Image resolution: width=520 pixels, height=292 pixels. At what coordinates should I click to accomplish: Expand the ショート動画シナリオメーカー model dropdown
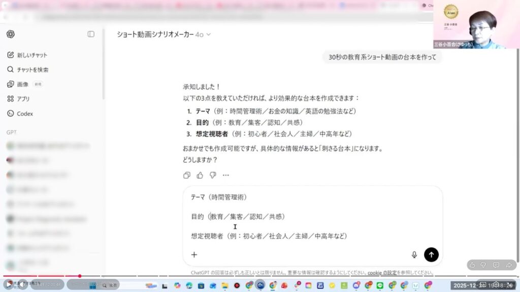click(164, 34)
